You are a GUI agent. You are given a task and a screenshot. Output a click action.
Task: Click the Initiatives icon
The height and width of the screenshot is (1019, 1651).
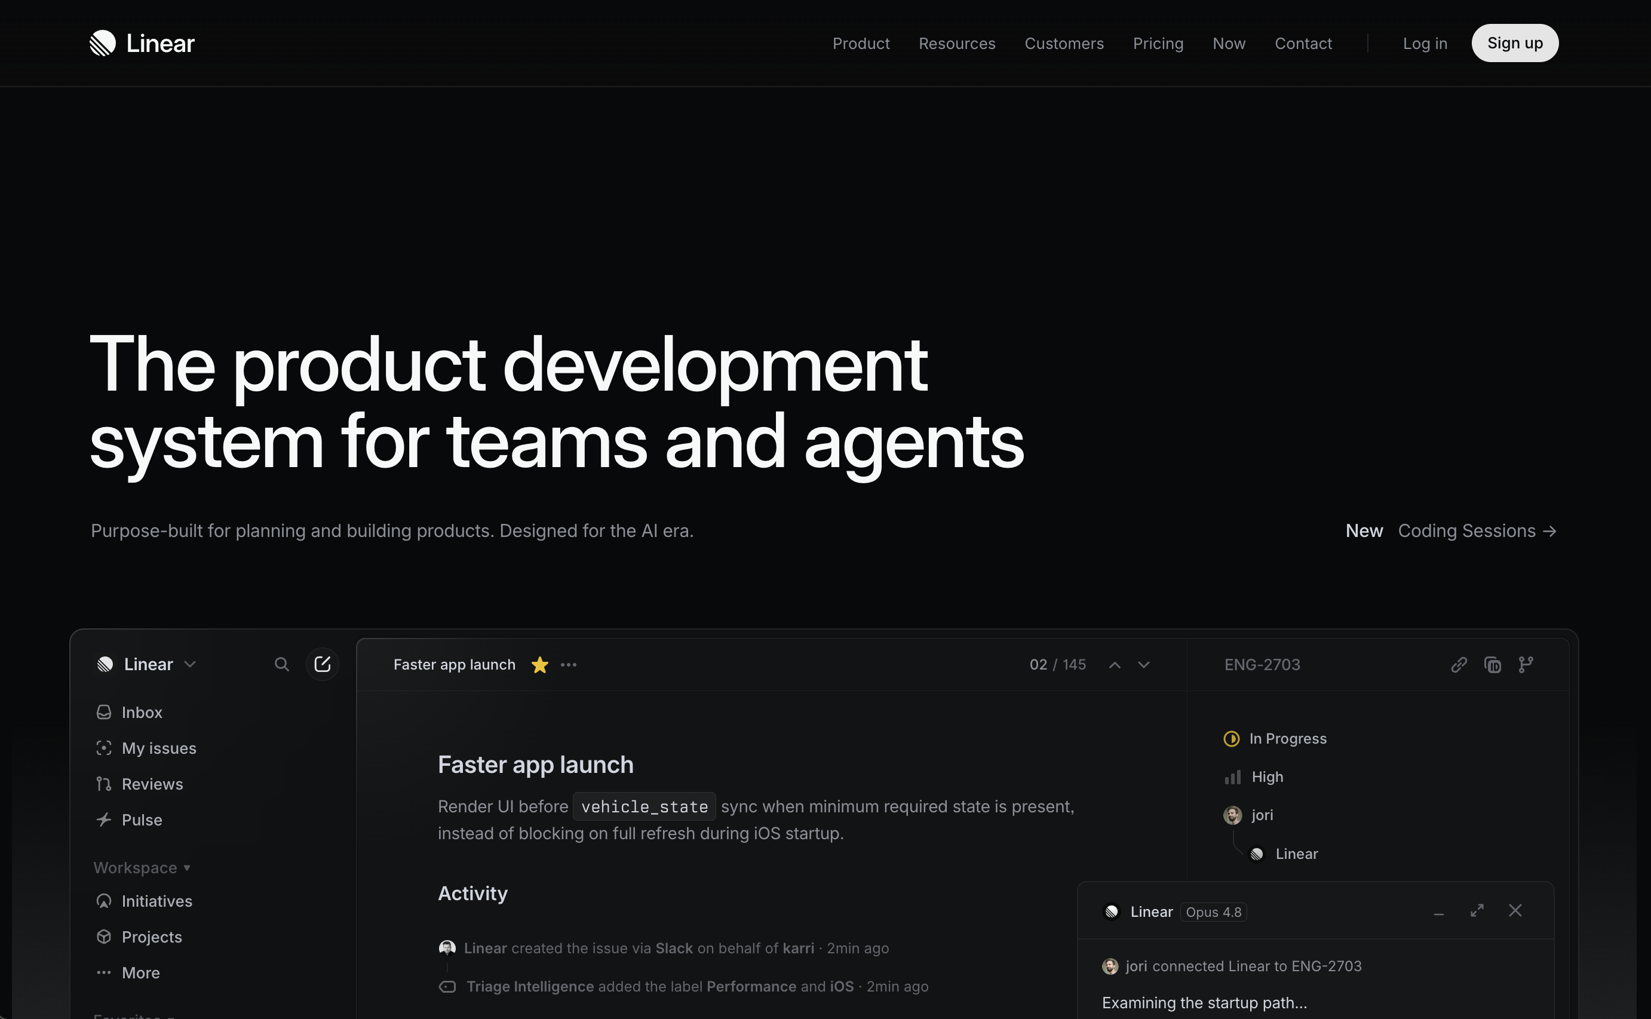[104, 901]
